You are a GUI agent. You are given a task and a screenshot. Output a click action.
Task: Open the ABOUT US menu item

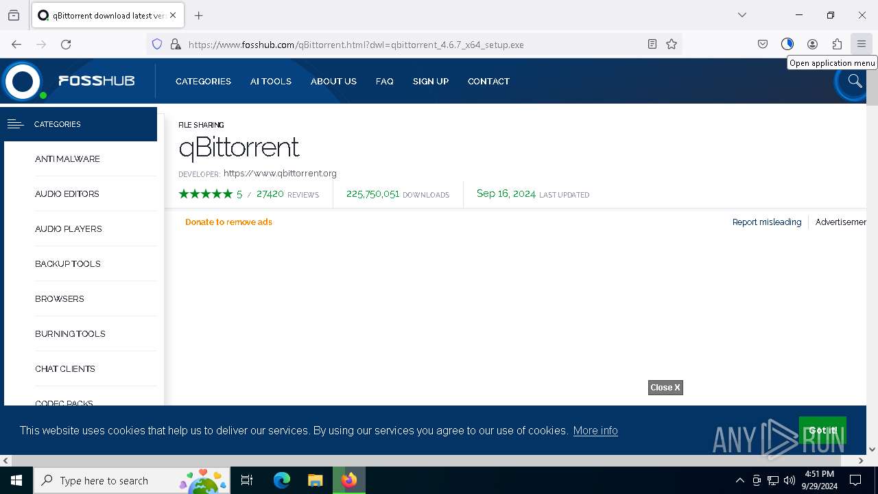(333, 81)
